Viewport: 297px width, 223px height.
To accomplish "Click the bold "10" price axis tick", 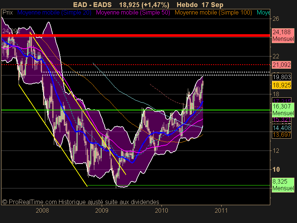I will click(x=276, y=169).
